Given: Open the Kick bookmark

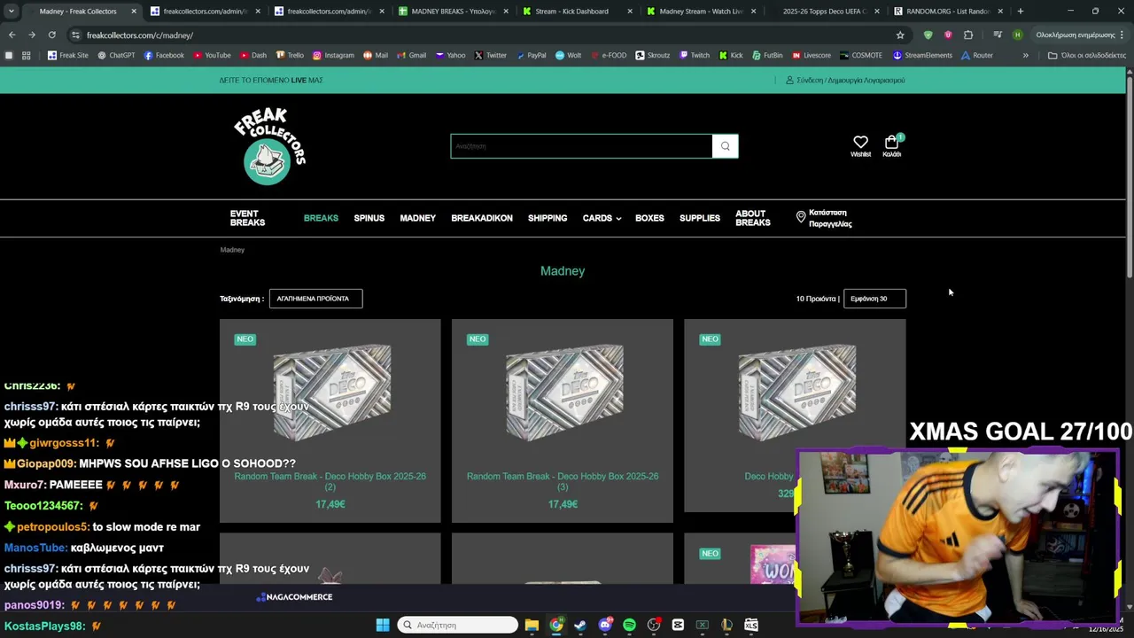Looking at the screenshot, I should pyautogui.click(x=731, y=55).
